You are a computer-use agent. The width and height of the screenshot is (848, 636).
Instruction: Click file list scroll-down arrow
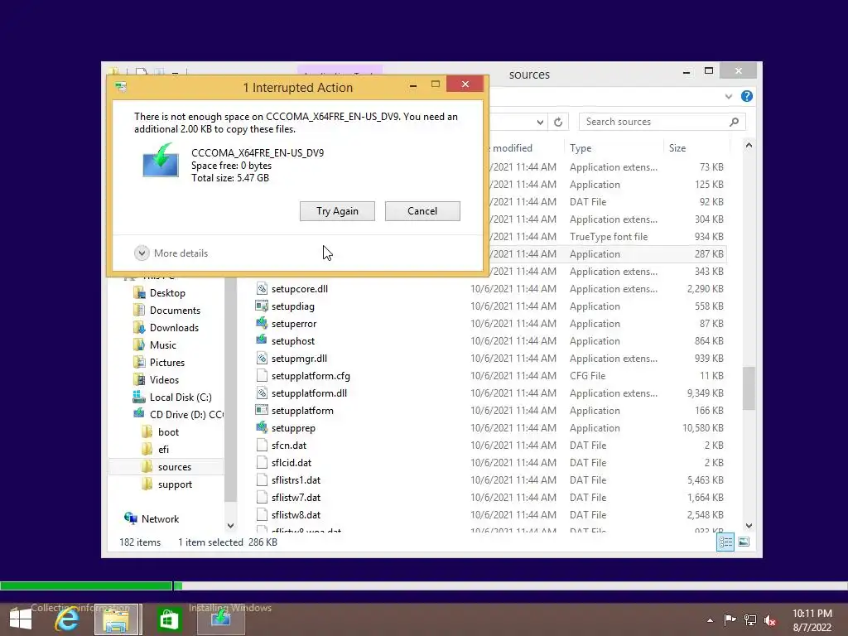749,525
